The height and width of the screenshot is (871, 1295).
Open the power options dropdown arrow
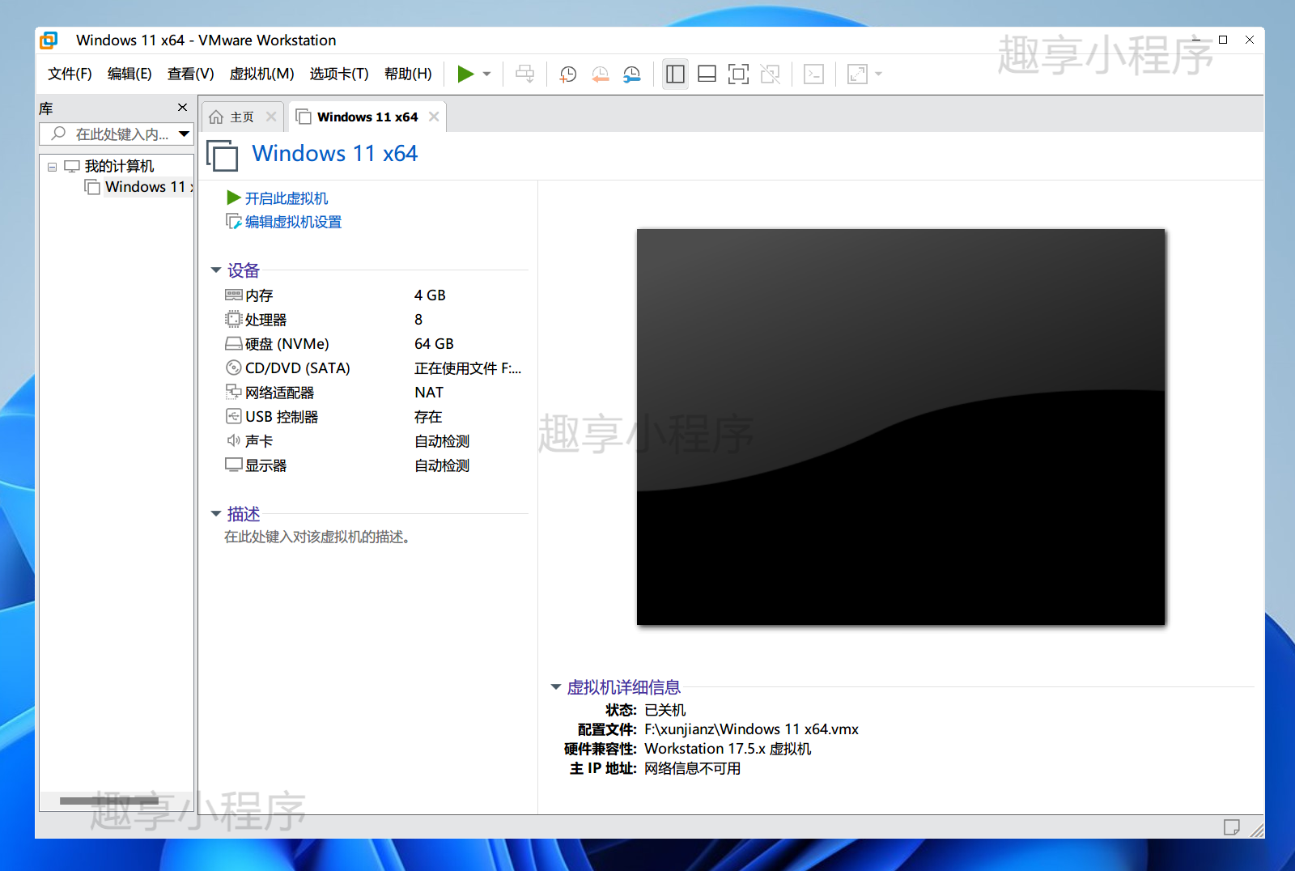tap(487, 74)
